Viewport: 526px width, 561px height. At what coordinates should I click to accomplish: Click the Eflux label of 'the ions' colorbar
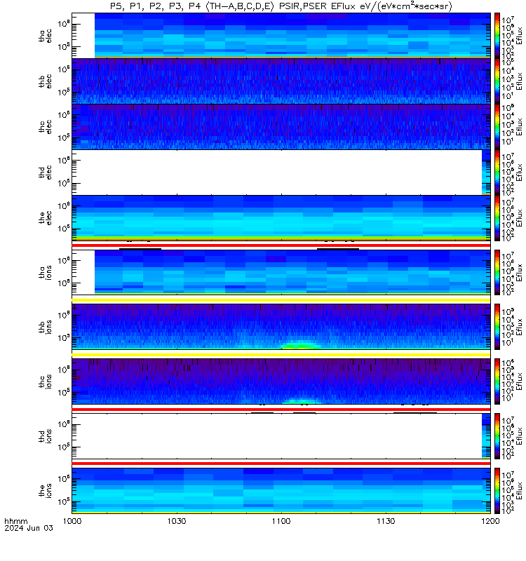[519, 491]
